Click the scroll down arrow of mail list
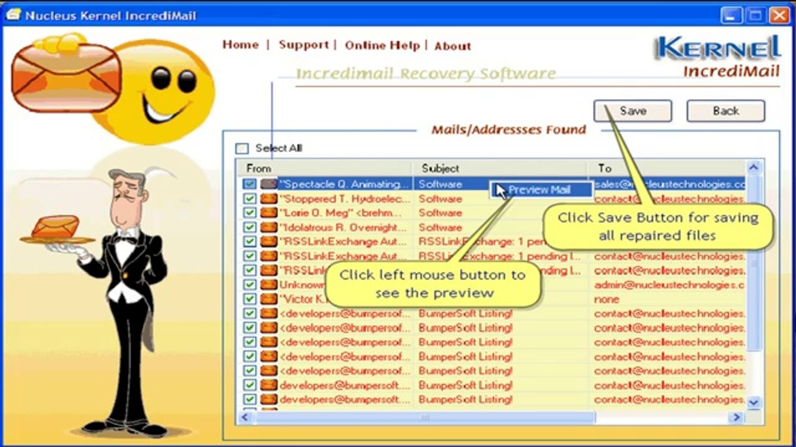The width and height of the screenshot is (796, 447). pos(754,402)
